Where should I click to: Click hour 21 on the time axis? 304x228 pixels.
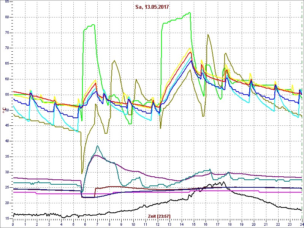pos(266,224)
